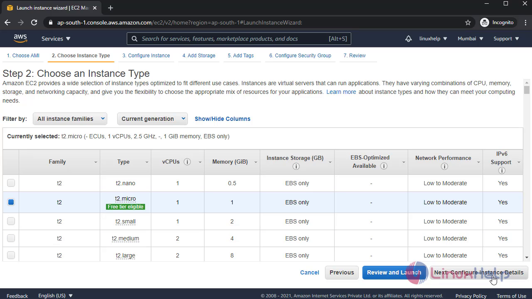Image resolution: width=532 pixels, height=299 pixels.
Task: Click the Cancel link
Action: pos(310,272)
